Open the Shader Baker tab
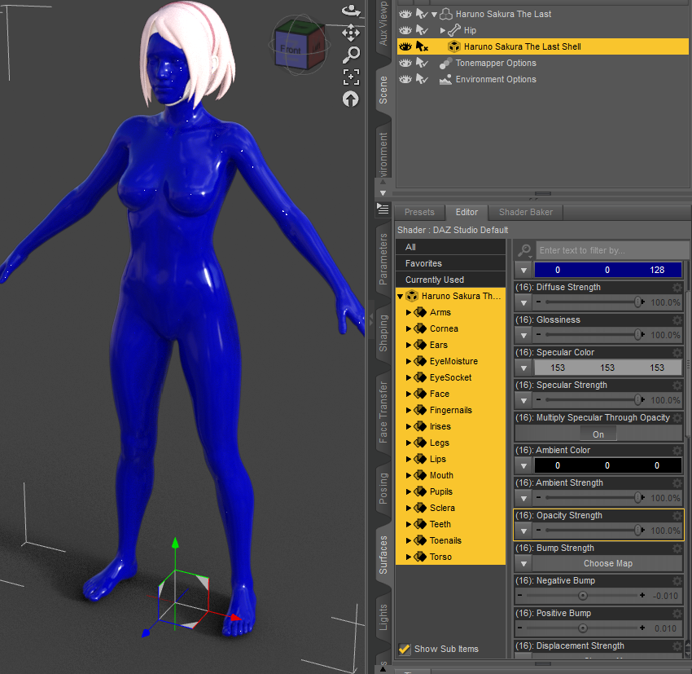This screenshot has width=692, height=674. click(x=526, y=212)
